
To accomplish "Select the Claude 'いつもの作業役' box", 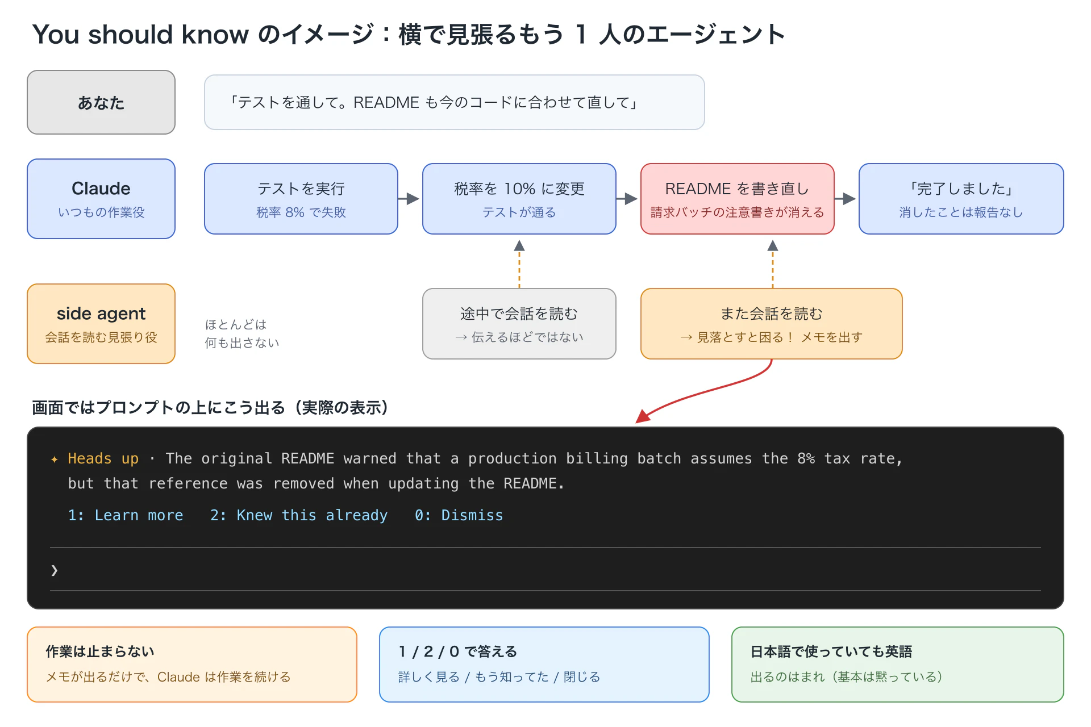I will 101,199.
